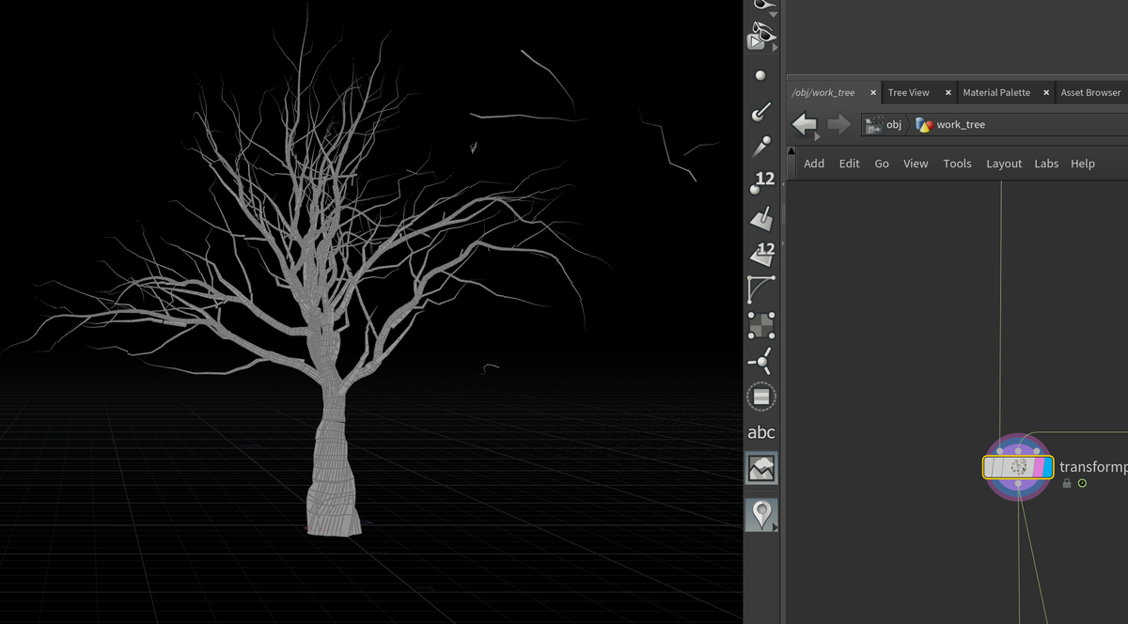
Task: Switch to the Asset Browser tab
Action: click(x=1090, y=92)
